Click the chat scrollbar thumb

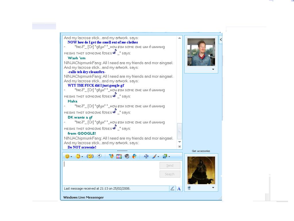pos(179,131)
